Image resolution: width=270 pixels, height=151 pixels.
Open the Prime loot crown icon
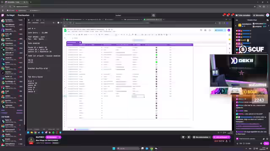pyautogui.click(x=224, y=15)
